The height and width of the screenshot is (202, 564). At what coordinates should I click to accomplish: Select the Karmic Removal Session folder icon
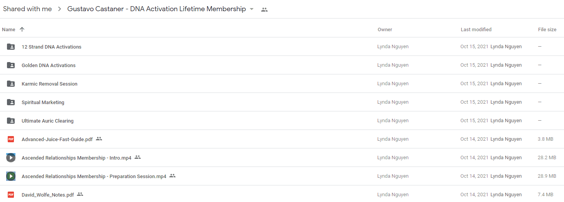11,84
